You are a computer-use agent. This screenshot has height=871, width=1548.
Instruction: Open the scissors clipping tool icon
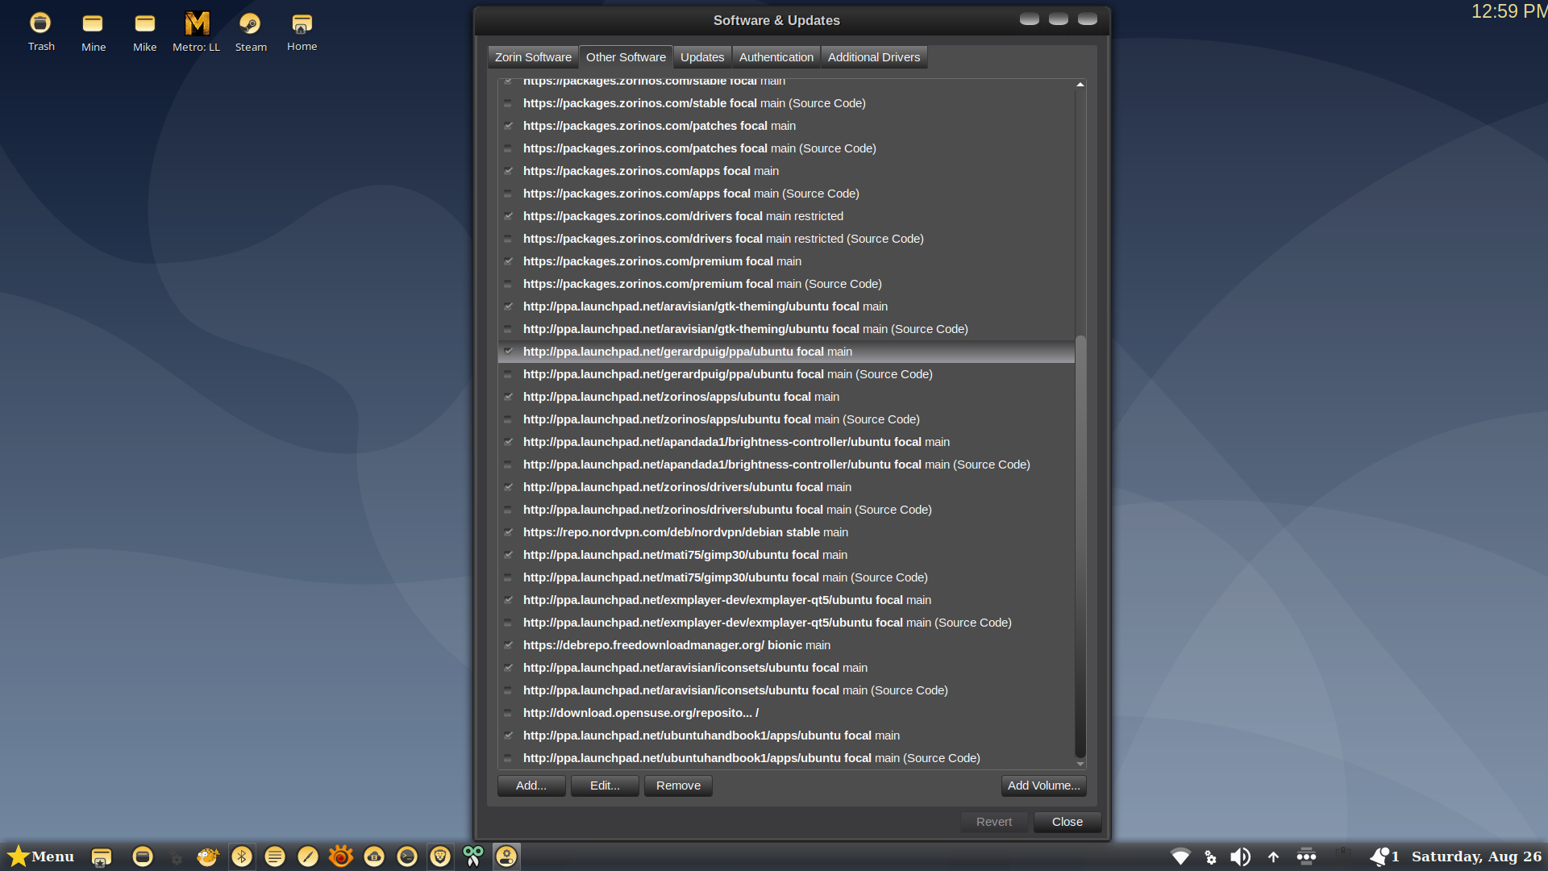473,856
